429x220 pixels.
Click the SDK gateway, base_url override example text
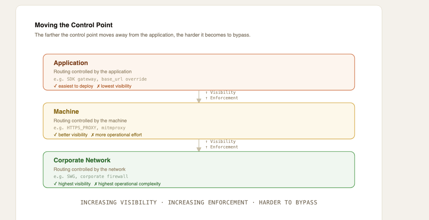[100, 79]
